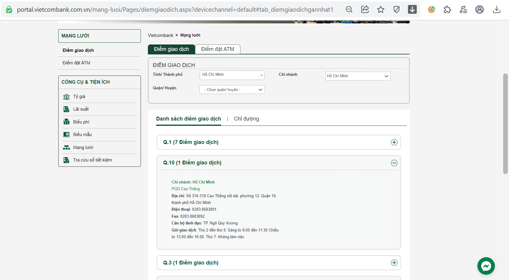This screenshot has width=509, height=280.
Task: Open the orange circular extension icon
Action: (431, 10)
